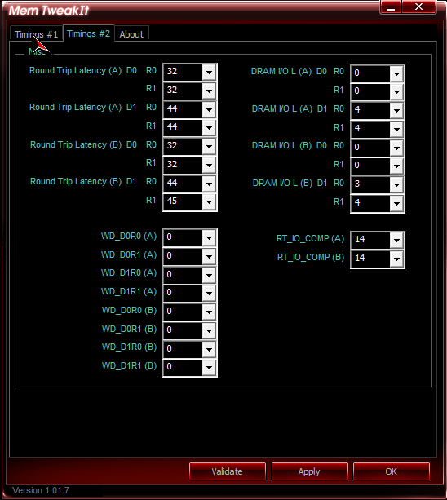Screen dimensions: 447x500
Task: Open Round Trip Latency (A) D0 R1 dropdown
Action: click(209, 91)
